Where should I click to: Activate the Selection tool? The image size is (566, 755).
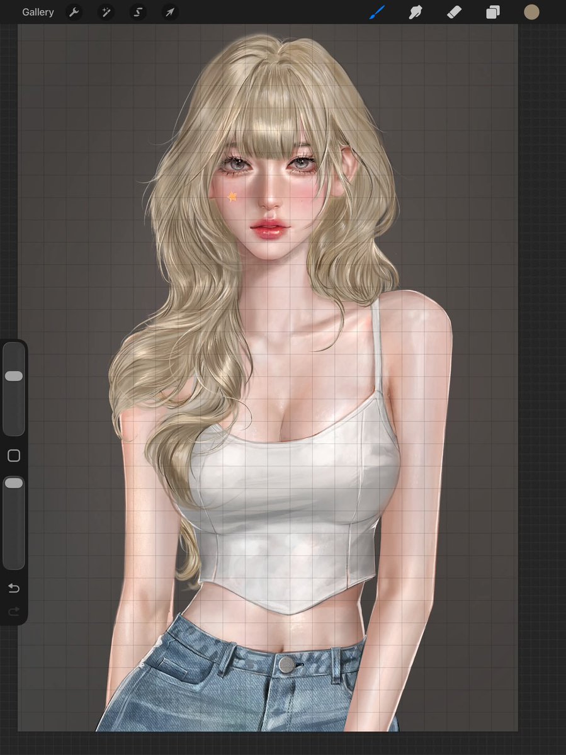[x=138, y=12]
